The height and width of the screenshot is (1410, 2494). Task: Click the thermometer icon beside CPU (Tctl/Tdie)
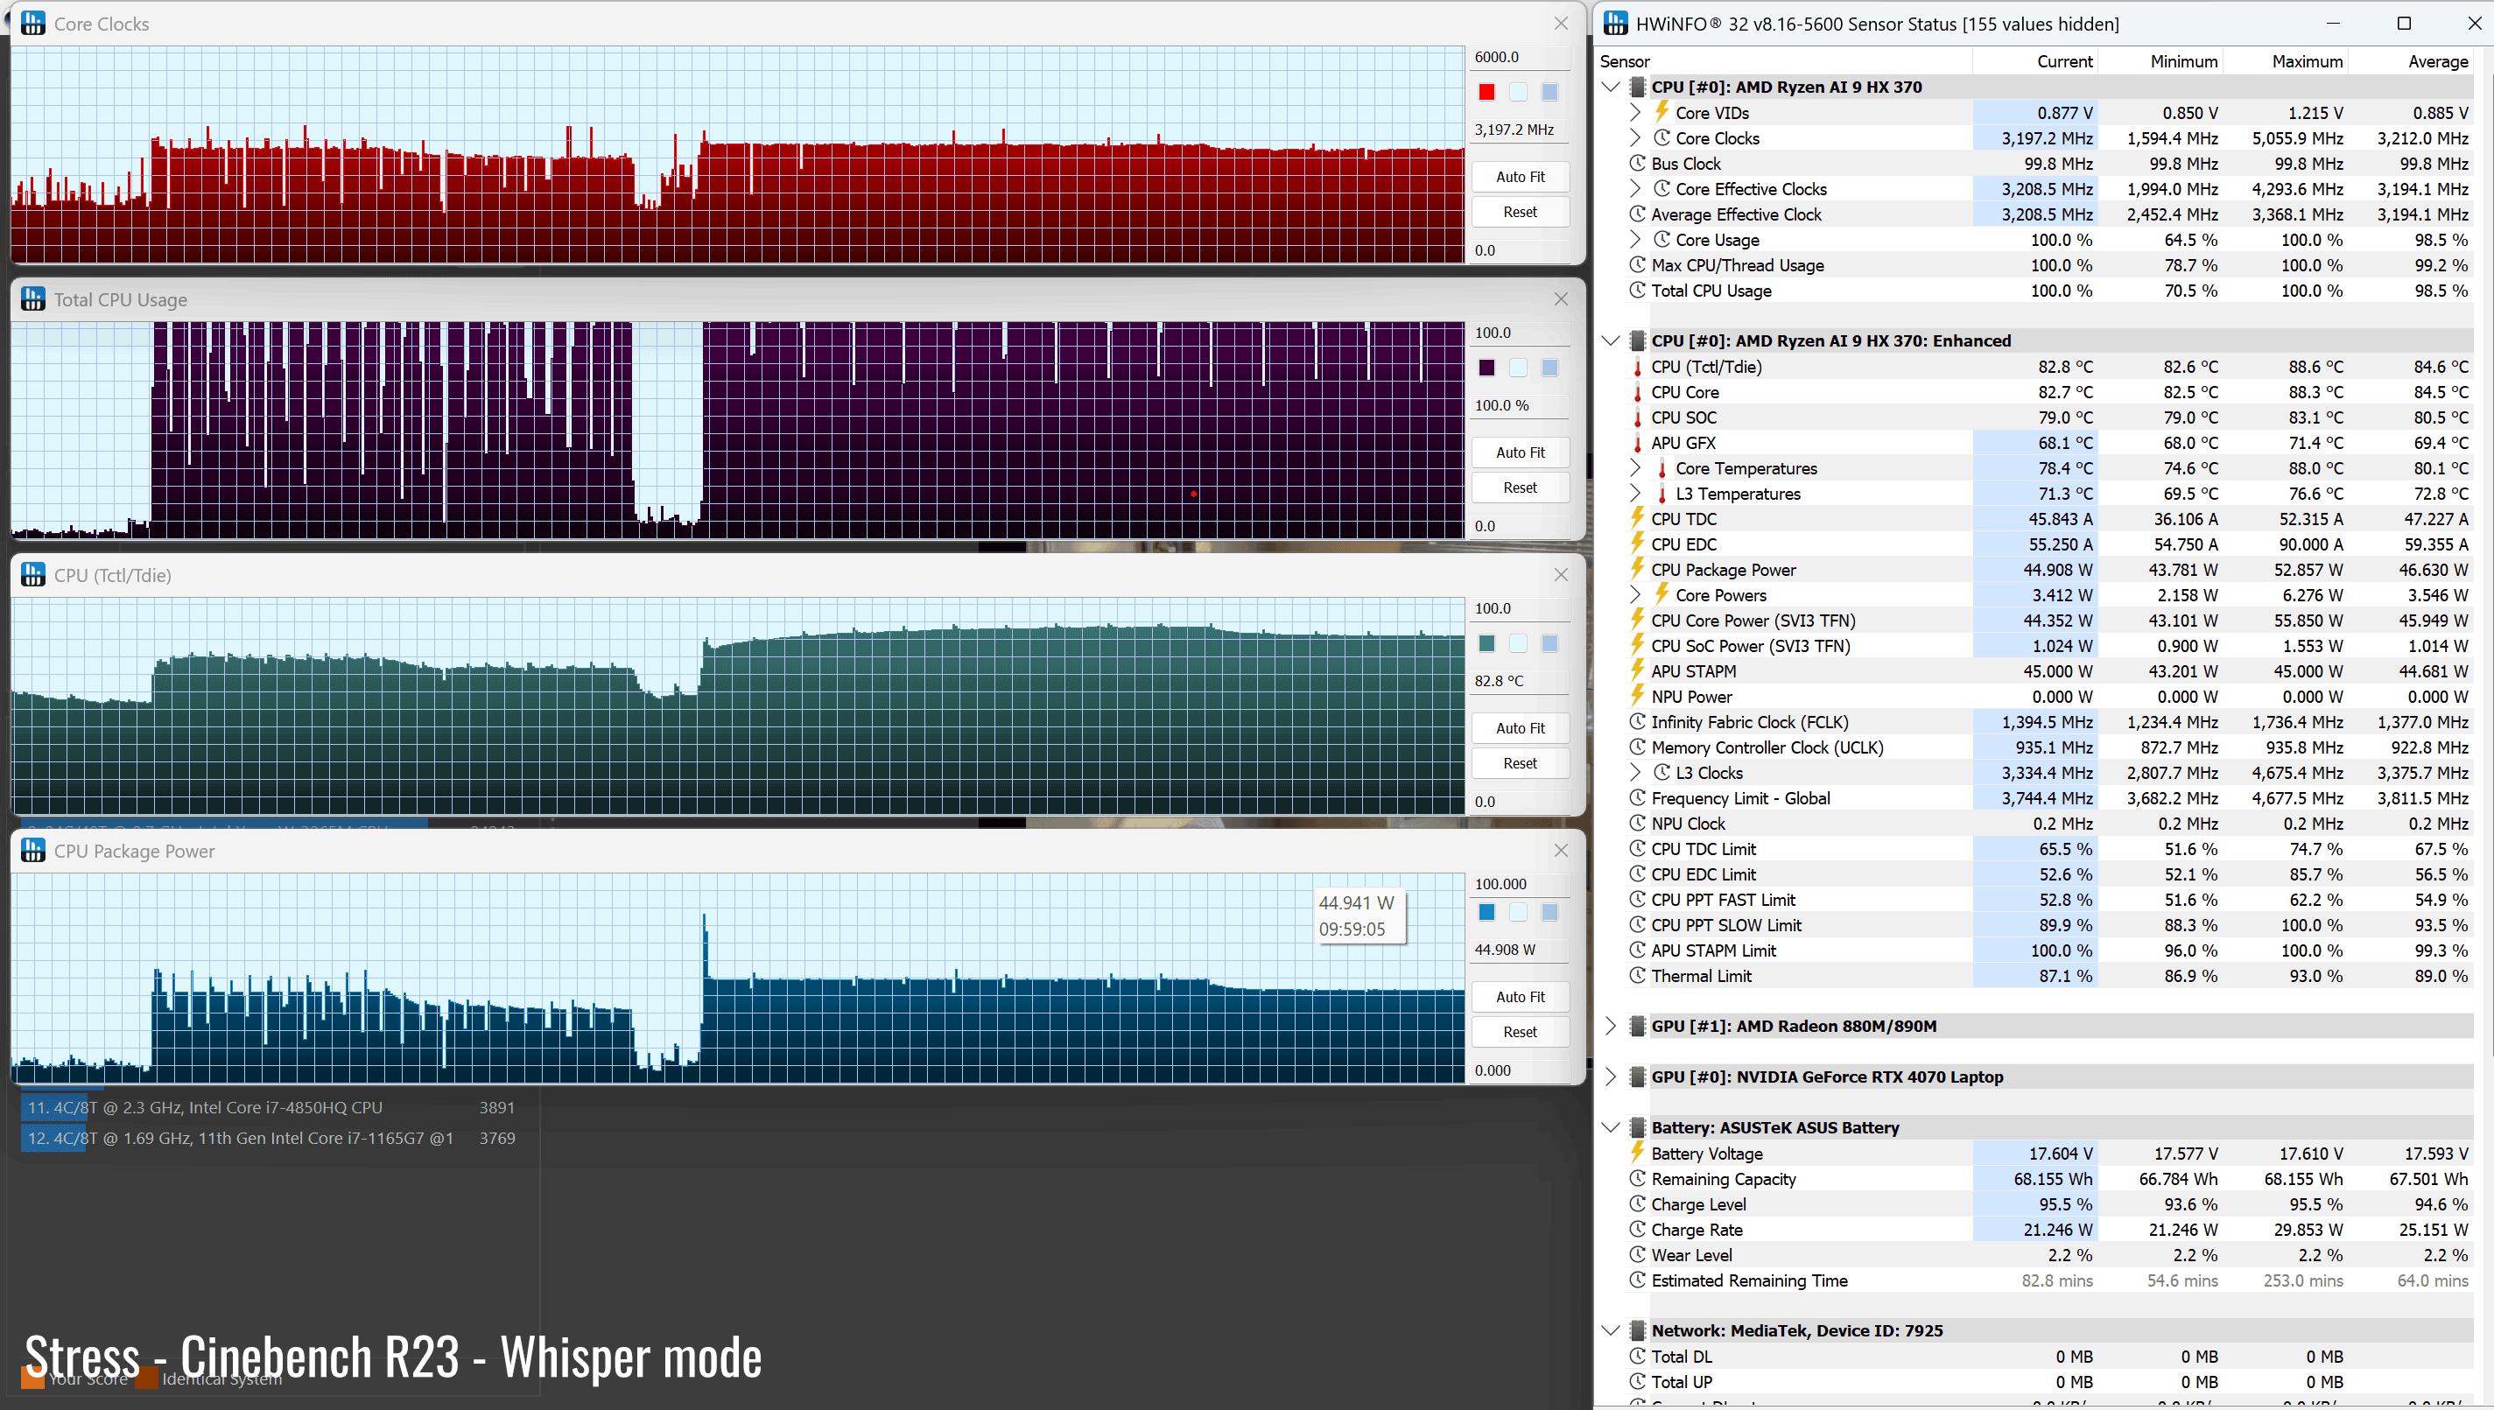pos(1638,367)
